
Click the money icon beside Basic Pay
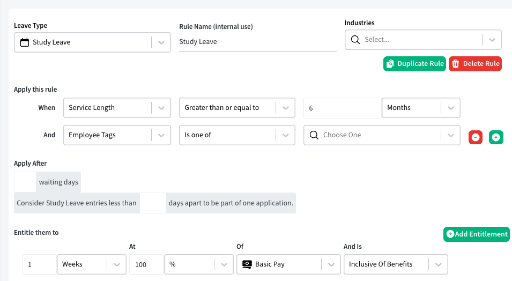(247, 264)
